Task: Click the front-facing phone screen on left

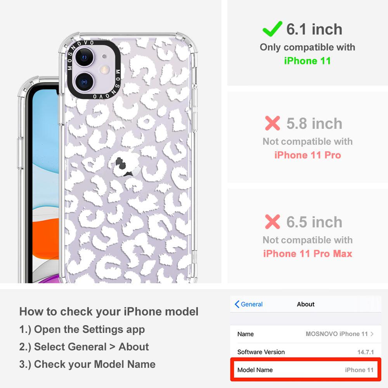Action: tap(45, 185)
